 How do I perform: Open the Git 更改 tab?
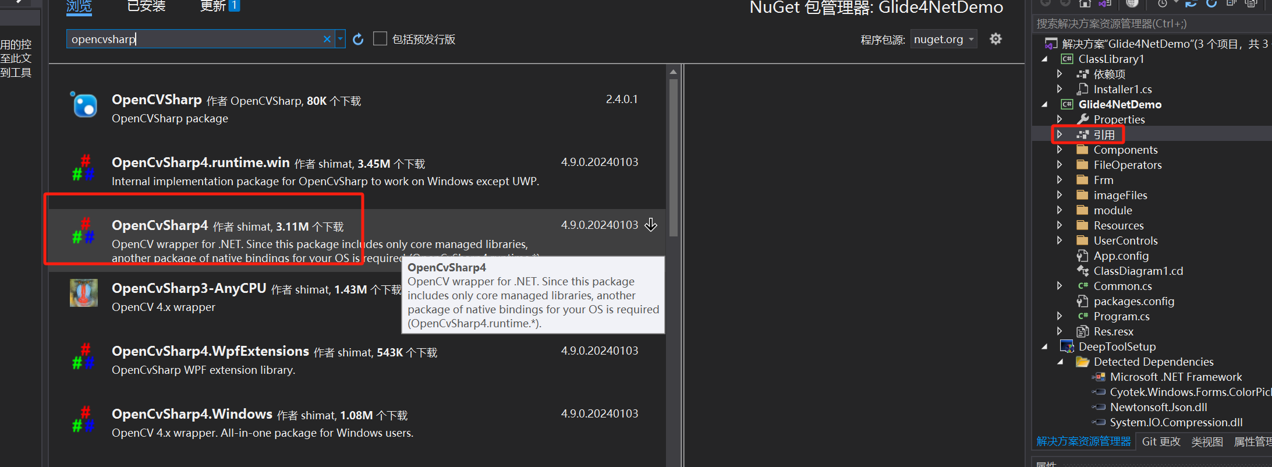[x=1161, y=441]
